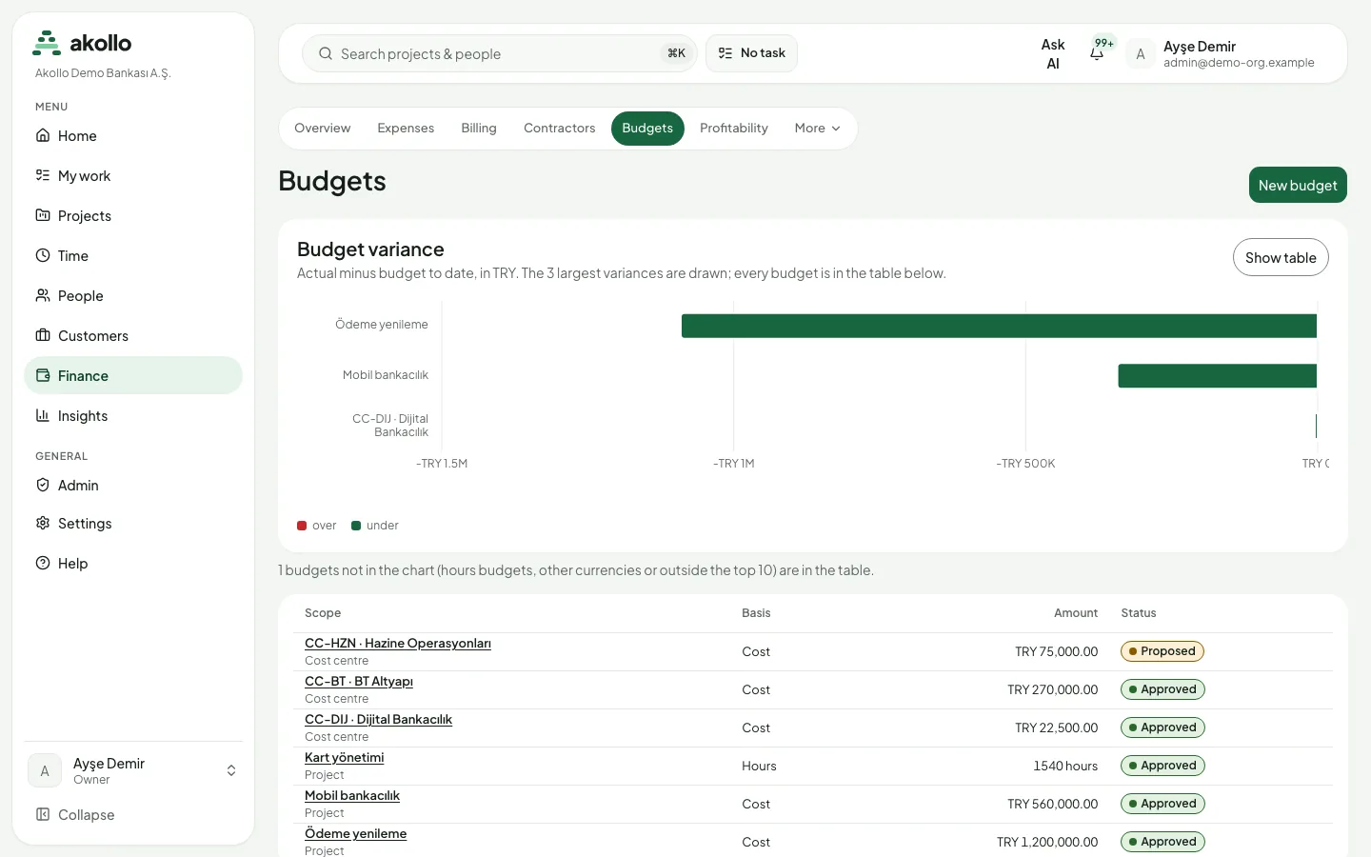Click amount TRY 22,500.00
1371x857 pixels.
[x=1056, y=728]
